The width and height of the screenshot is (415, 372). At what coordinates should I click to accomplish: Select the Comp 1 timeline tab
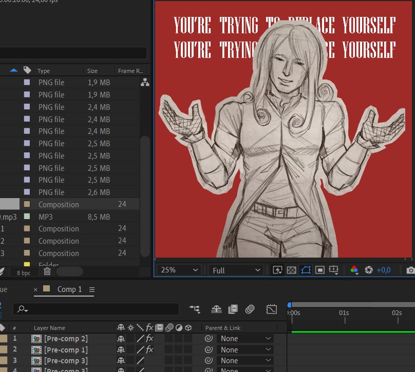69,289
